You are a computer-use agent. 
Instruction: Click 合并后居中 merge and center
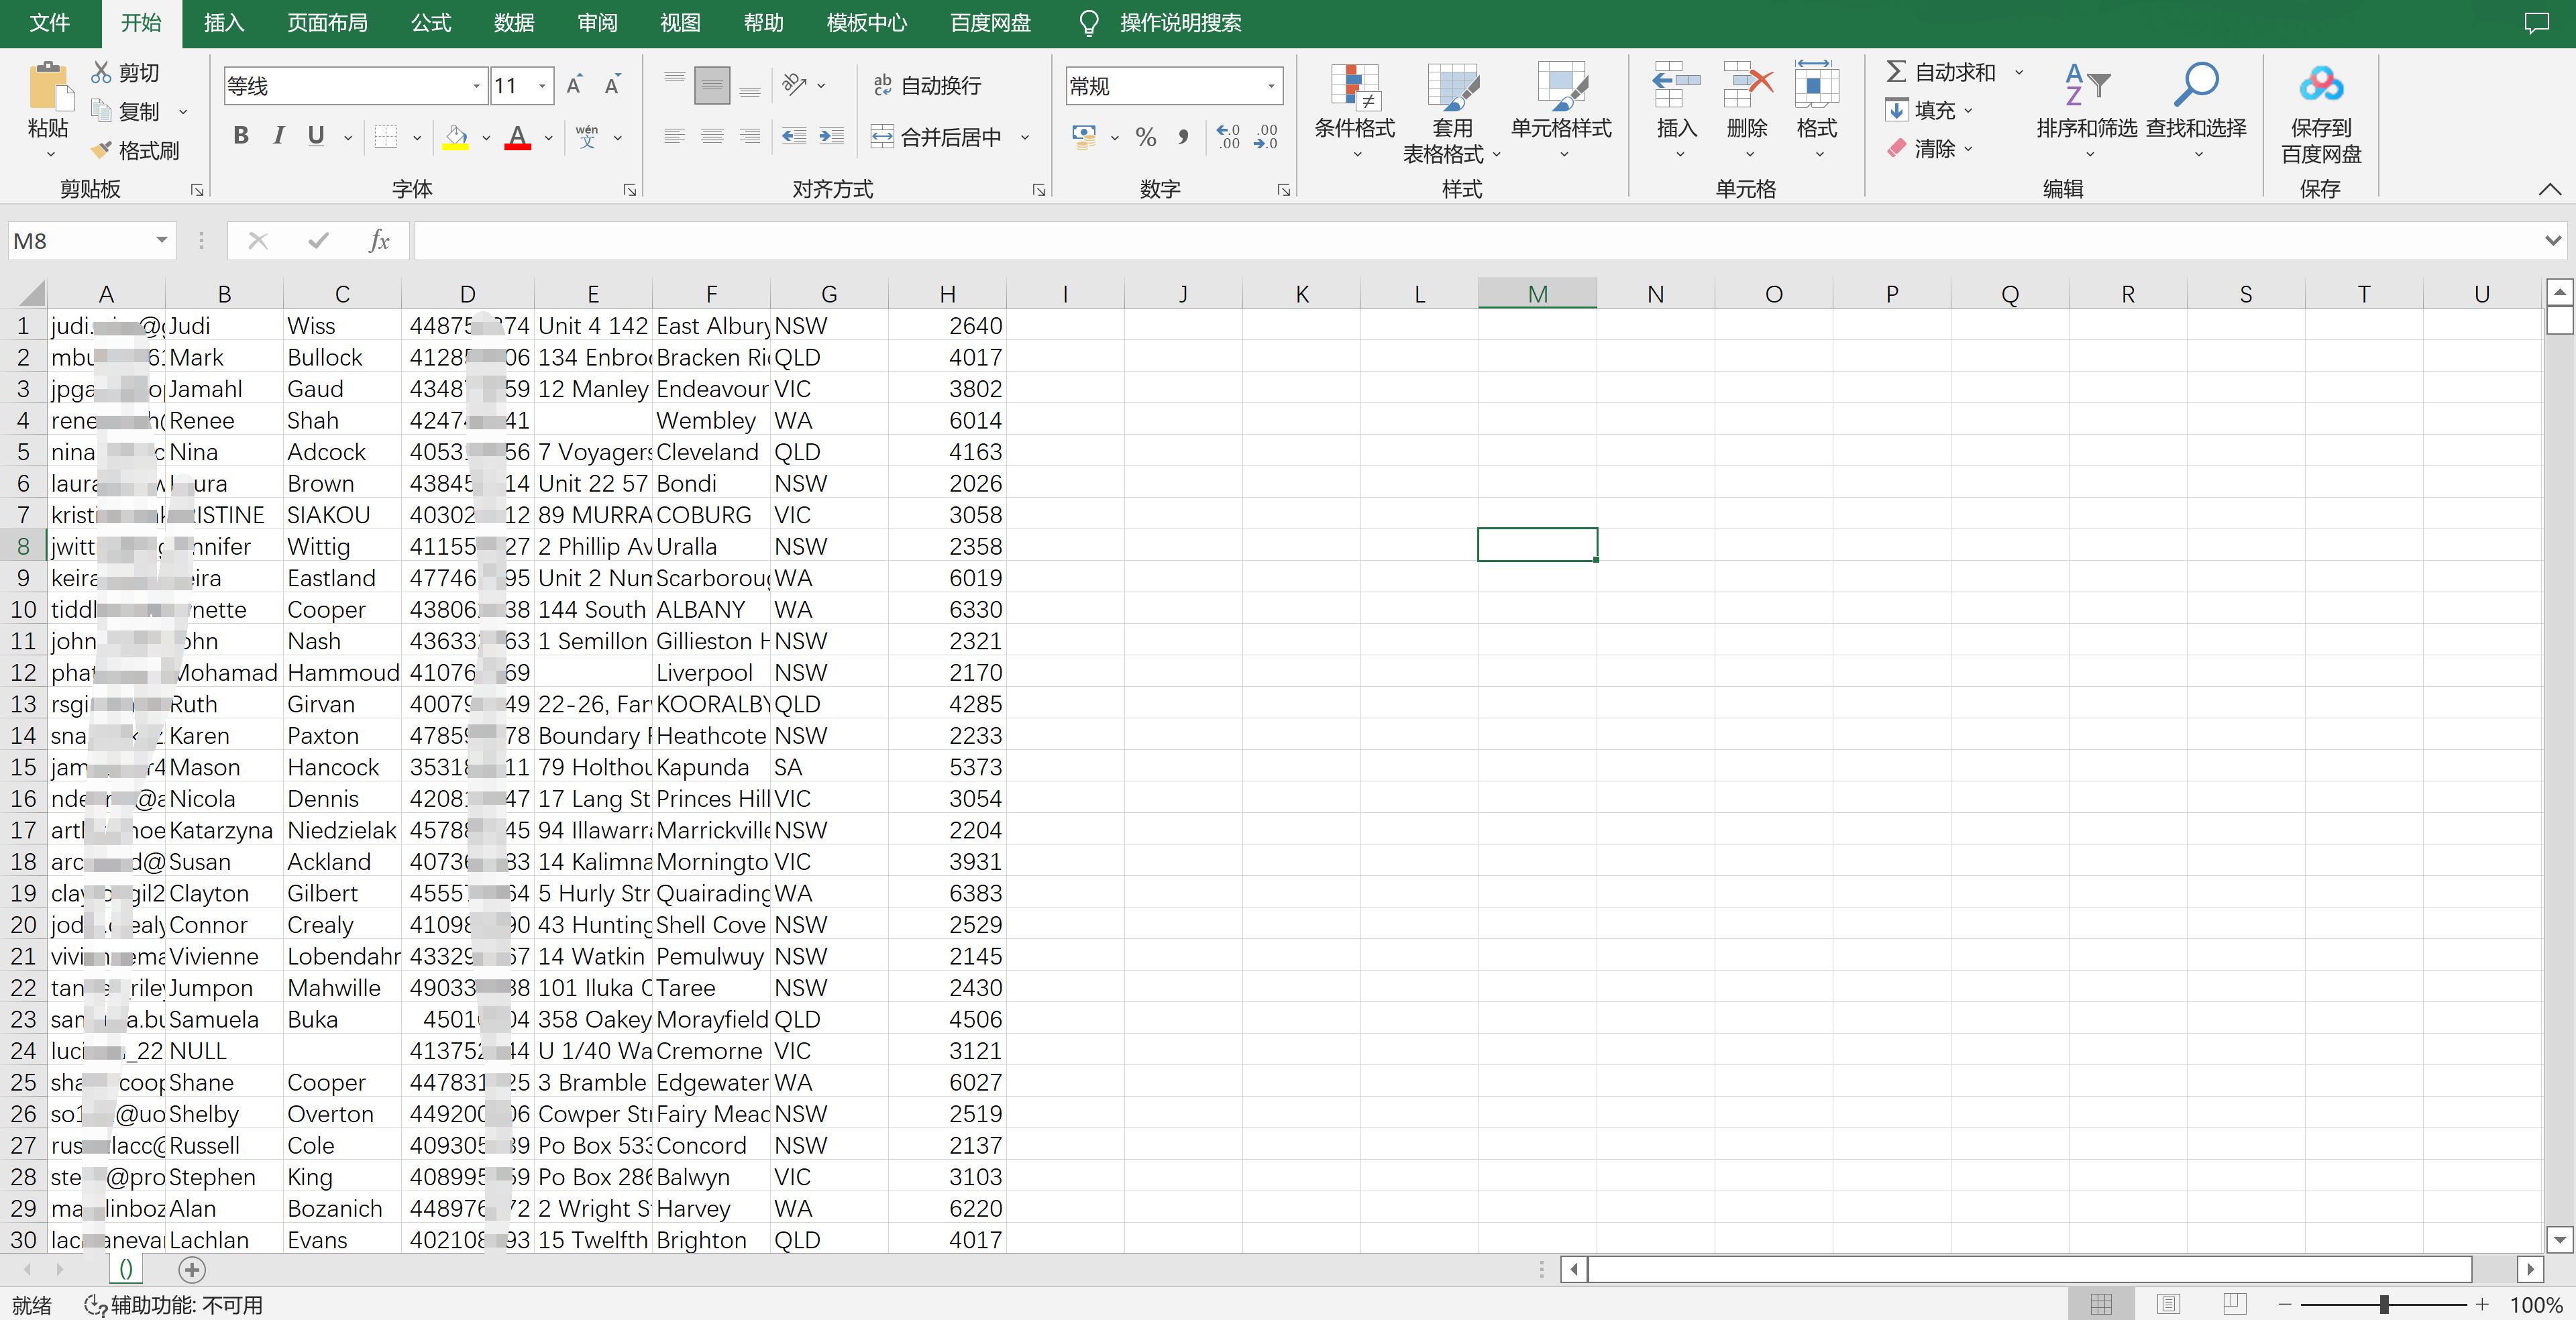click(937, 137)
